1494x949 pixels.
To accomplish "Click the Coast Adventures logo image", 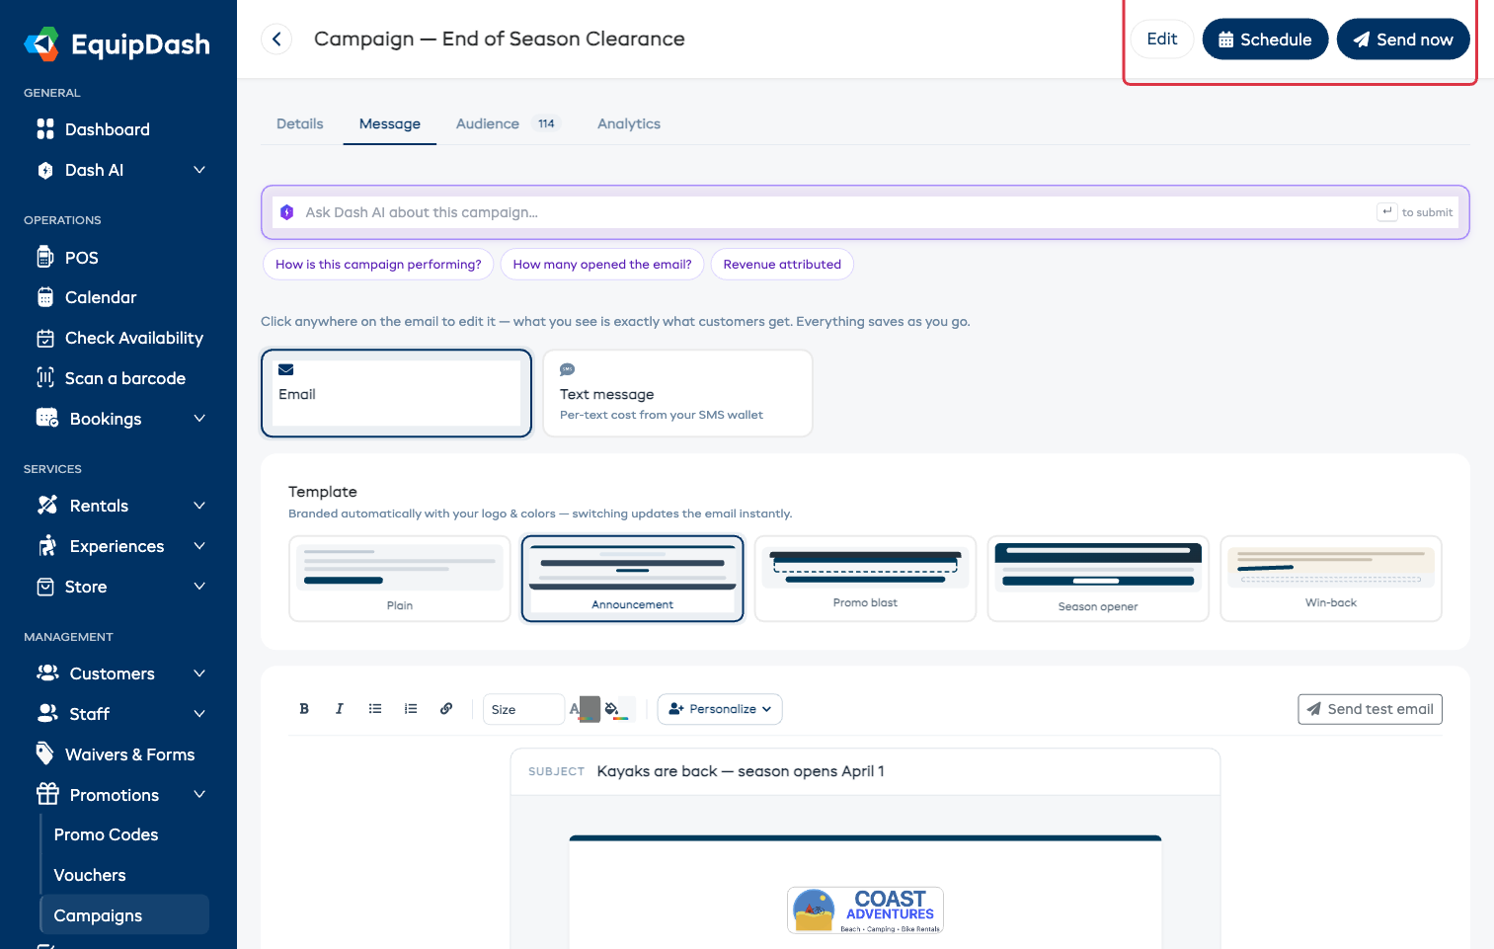I will (865, 910).
